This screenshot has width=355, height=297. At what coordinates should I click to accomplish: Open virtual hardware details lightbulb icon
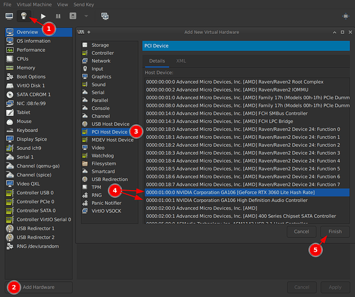tap(24, 16)
